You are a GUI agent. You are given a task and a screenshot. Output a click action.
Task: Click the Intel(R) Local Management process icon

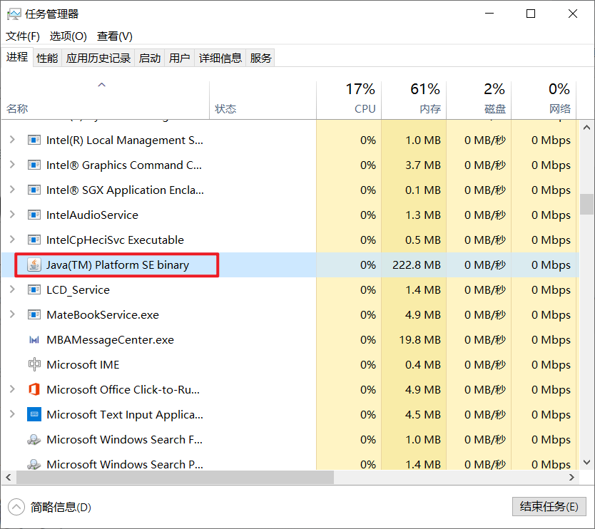[34, 140]
